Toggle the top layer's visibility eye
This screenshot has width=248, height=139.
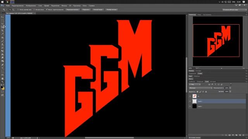point(190,96)
